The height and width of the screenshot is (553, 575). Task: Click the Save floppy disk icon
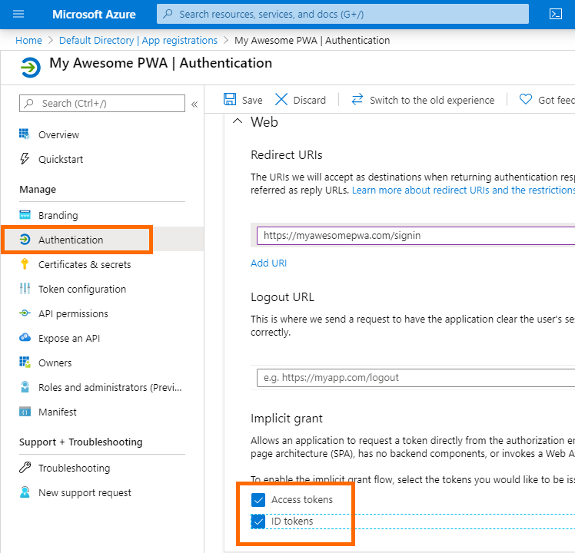230,99
